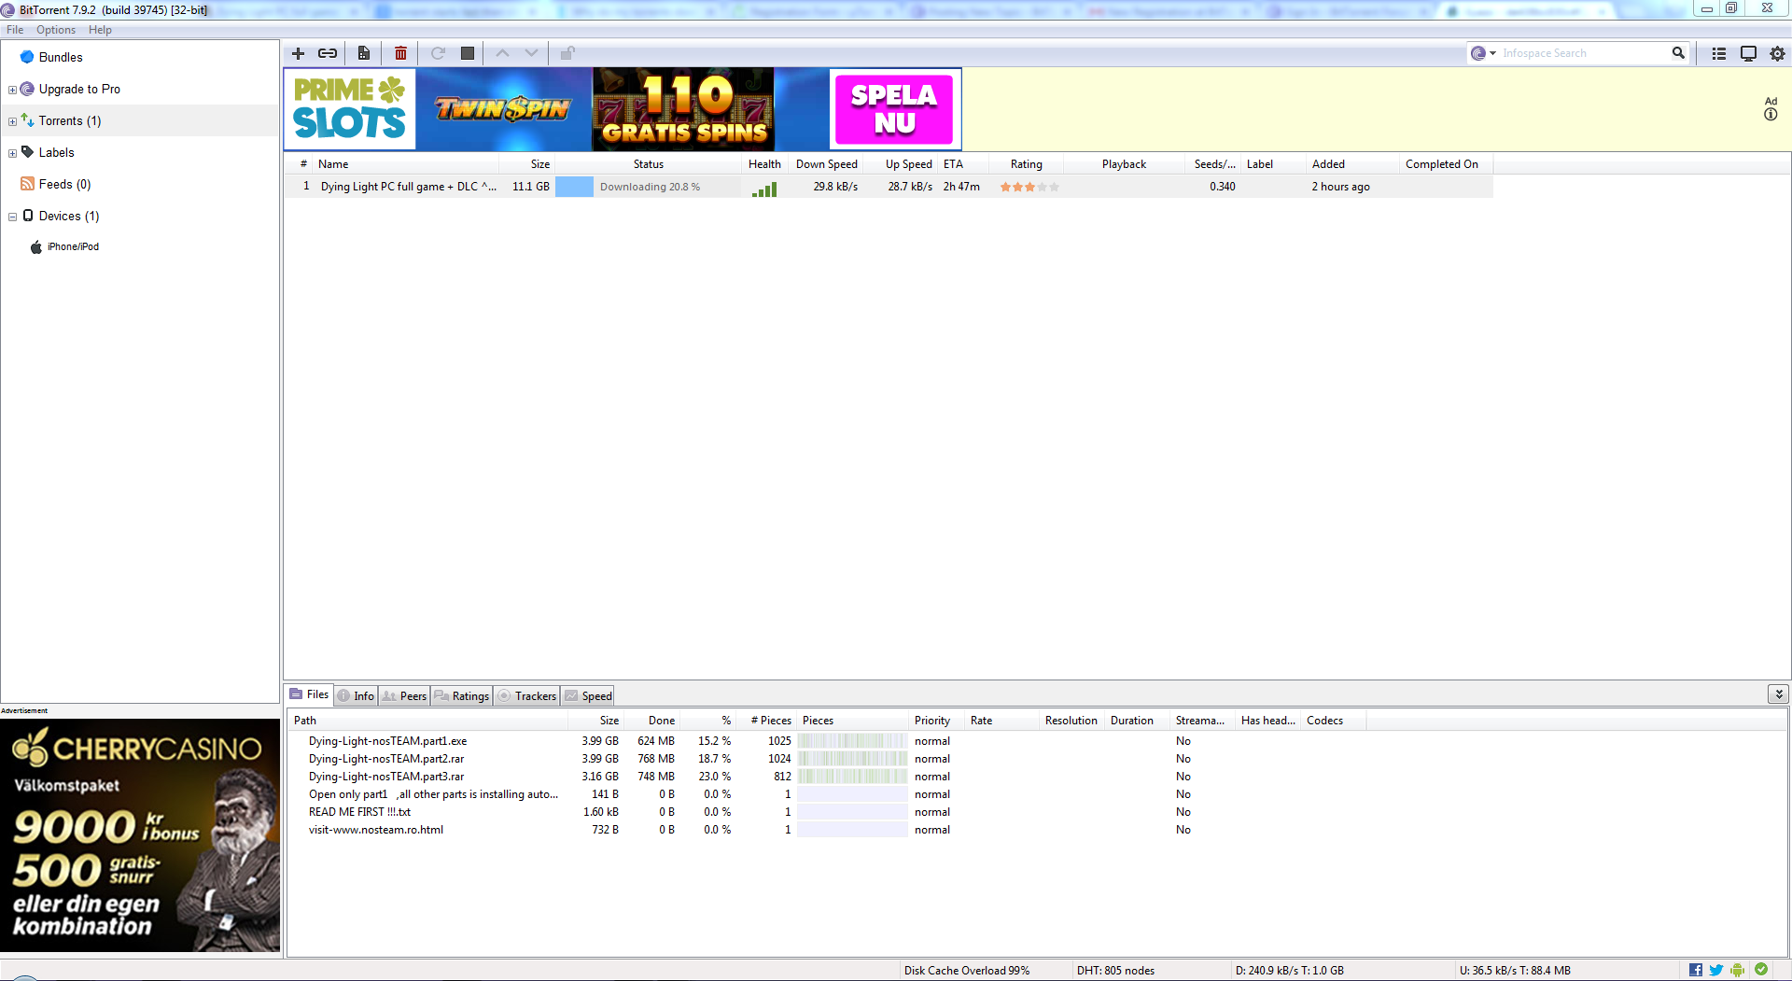1792x981 pixels.
Task: Click the torrent health bars indicator
Action: [x=764, y=189]
